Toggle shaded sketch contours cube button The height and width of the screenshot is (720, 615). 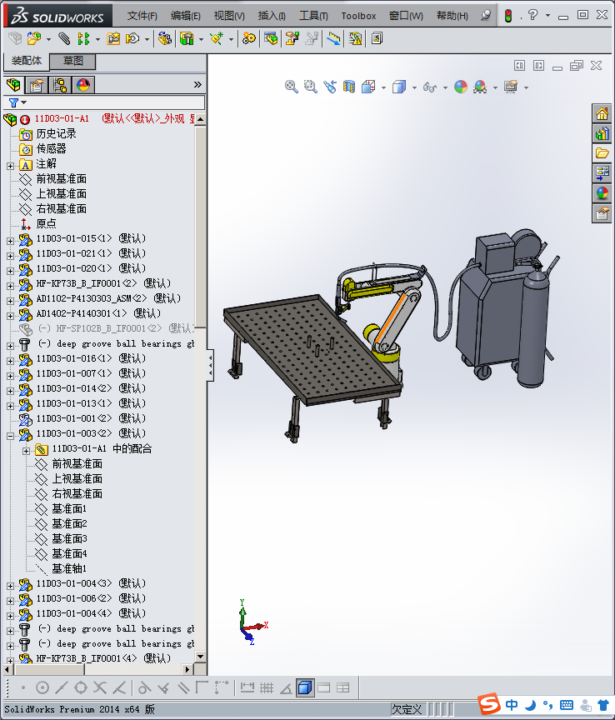(x=305, y=687)
